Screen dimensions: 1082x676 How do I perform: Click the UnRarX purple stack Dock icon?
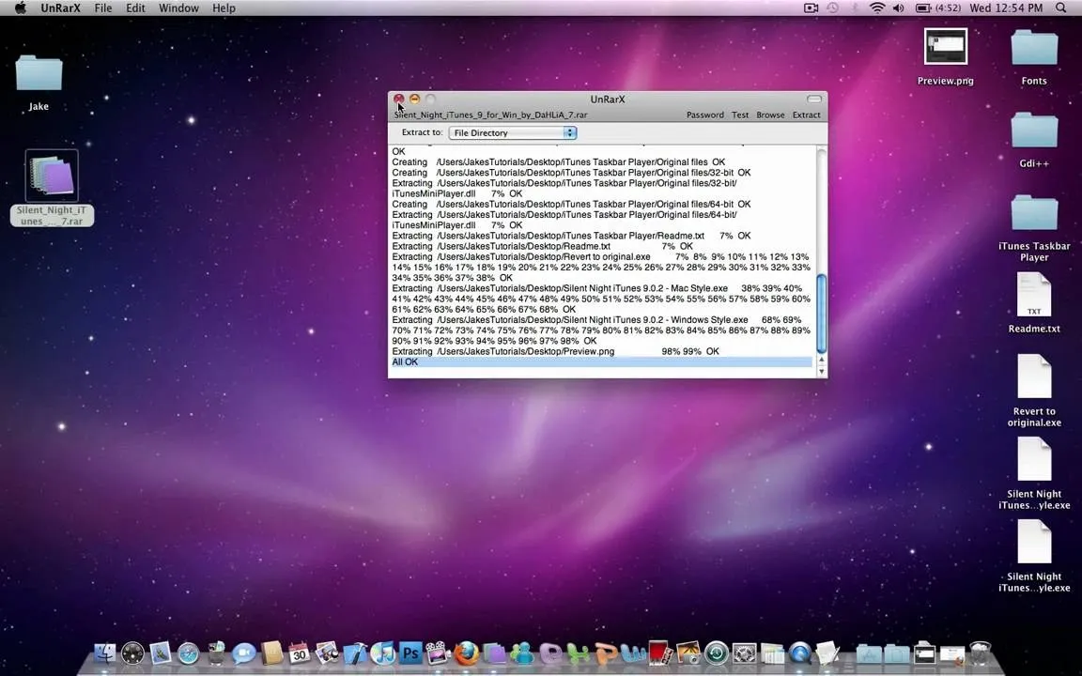[x=494, y=653]
